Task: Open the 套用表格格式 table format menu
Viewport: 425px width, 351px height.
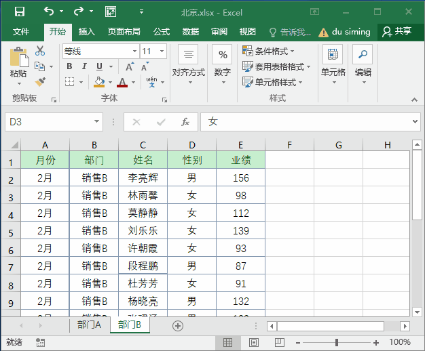Action: (276, 66)
